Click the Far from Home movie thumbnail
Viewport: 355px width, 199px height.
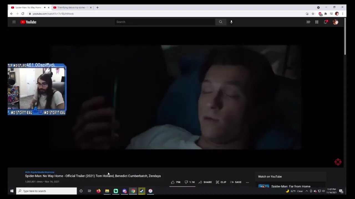pyautogui.click(x=263, y=186)
